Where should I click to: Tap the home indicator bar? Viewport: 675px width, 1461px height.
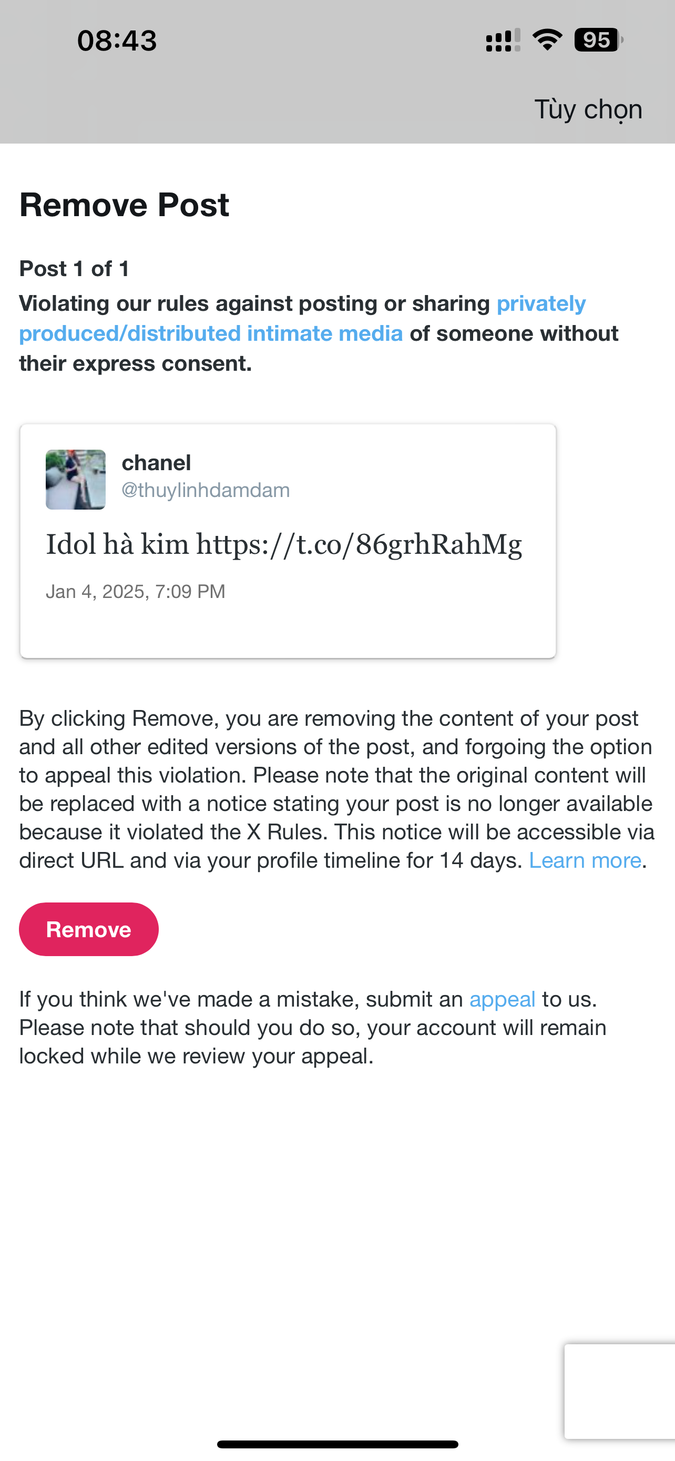click(x=337, y=1444)
